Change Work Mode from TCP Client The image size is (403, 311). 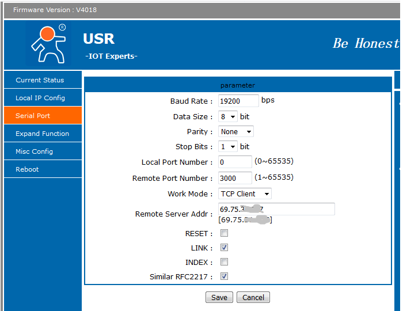[245, 194]
